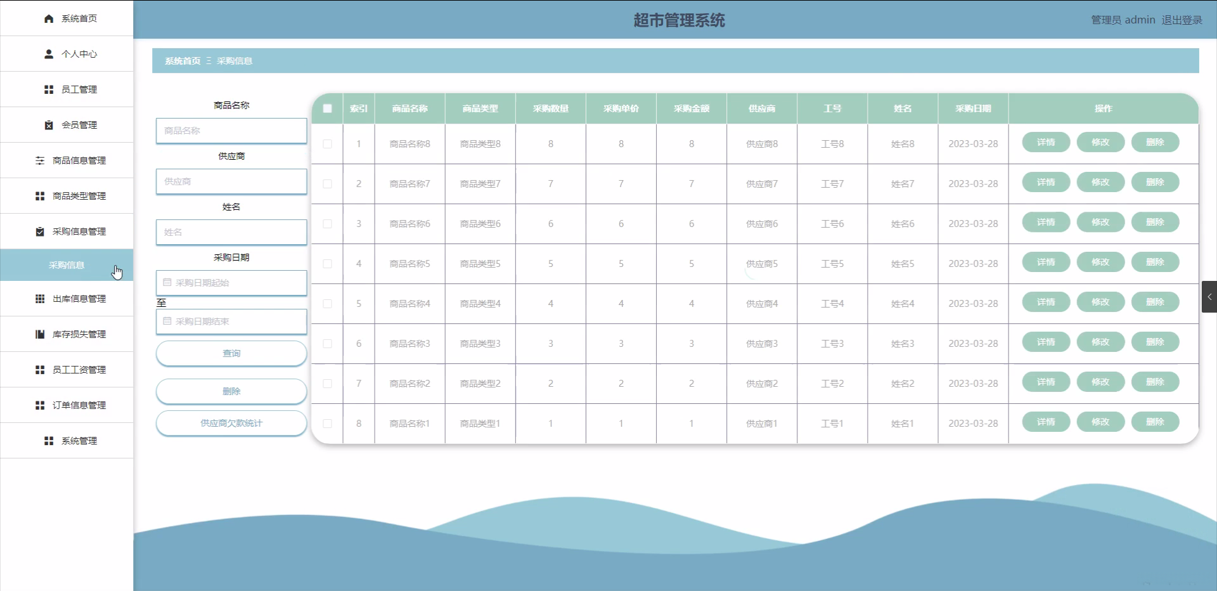
Task: Click the sliders icon beside 商品信息管理
Action: tap(40, 161)
